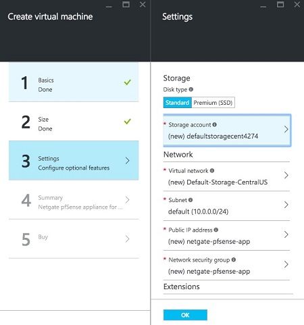
Task: Select the Standard disk type
Action: 177,103
